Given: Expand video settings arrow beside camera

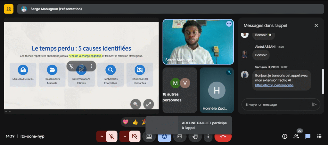Looking at the screenshot, I should point(125,136).
